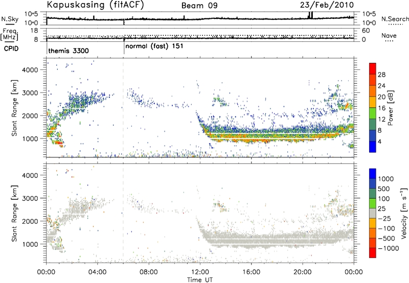409x283 pixels.
Task: Click the '00:00' tick at left of time axis
Action: pyautogui.click(x=47, y=272)
